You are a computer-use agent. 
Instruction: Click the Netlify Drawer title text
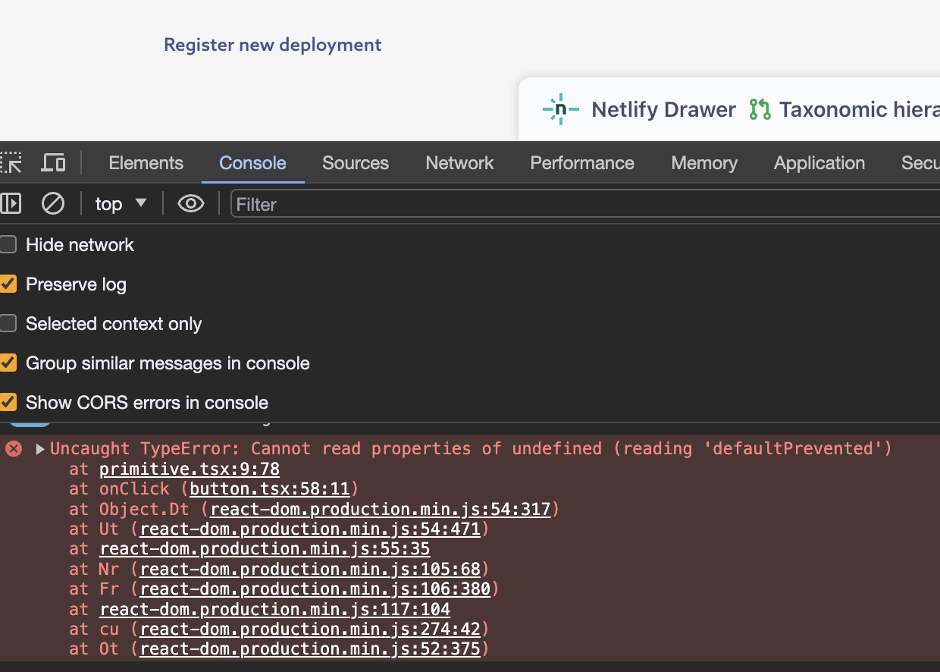pos(663,110)
